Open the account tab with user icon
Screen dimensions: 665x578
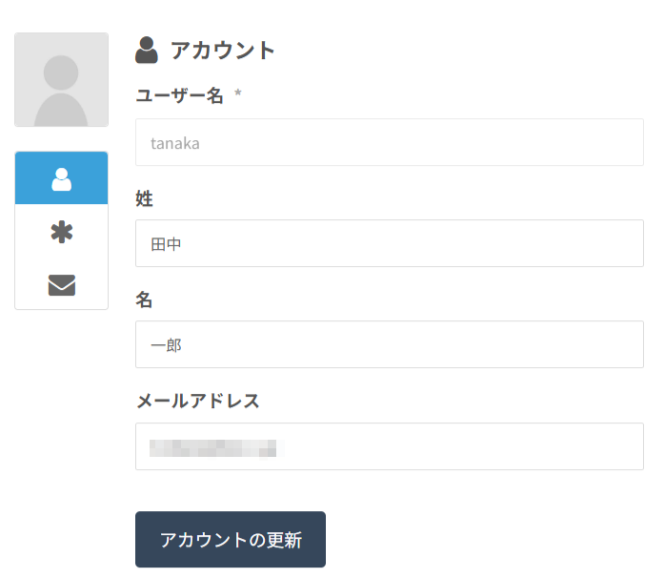pyautogui.click(x=62, y=178)
